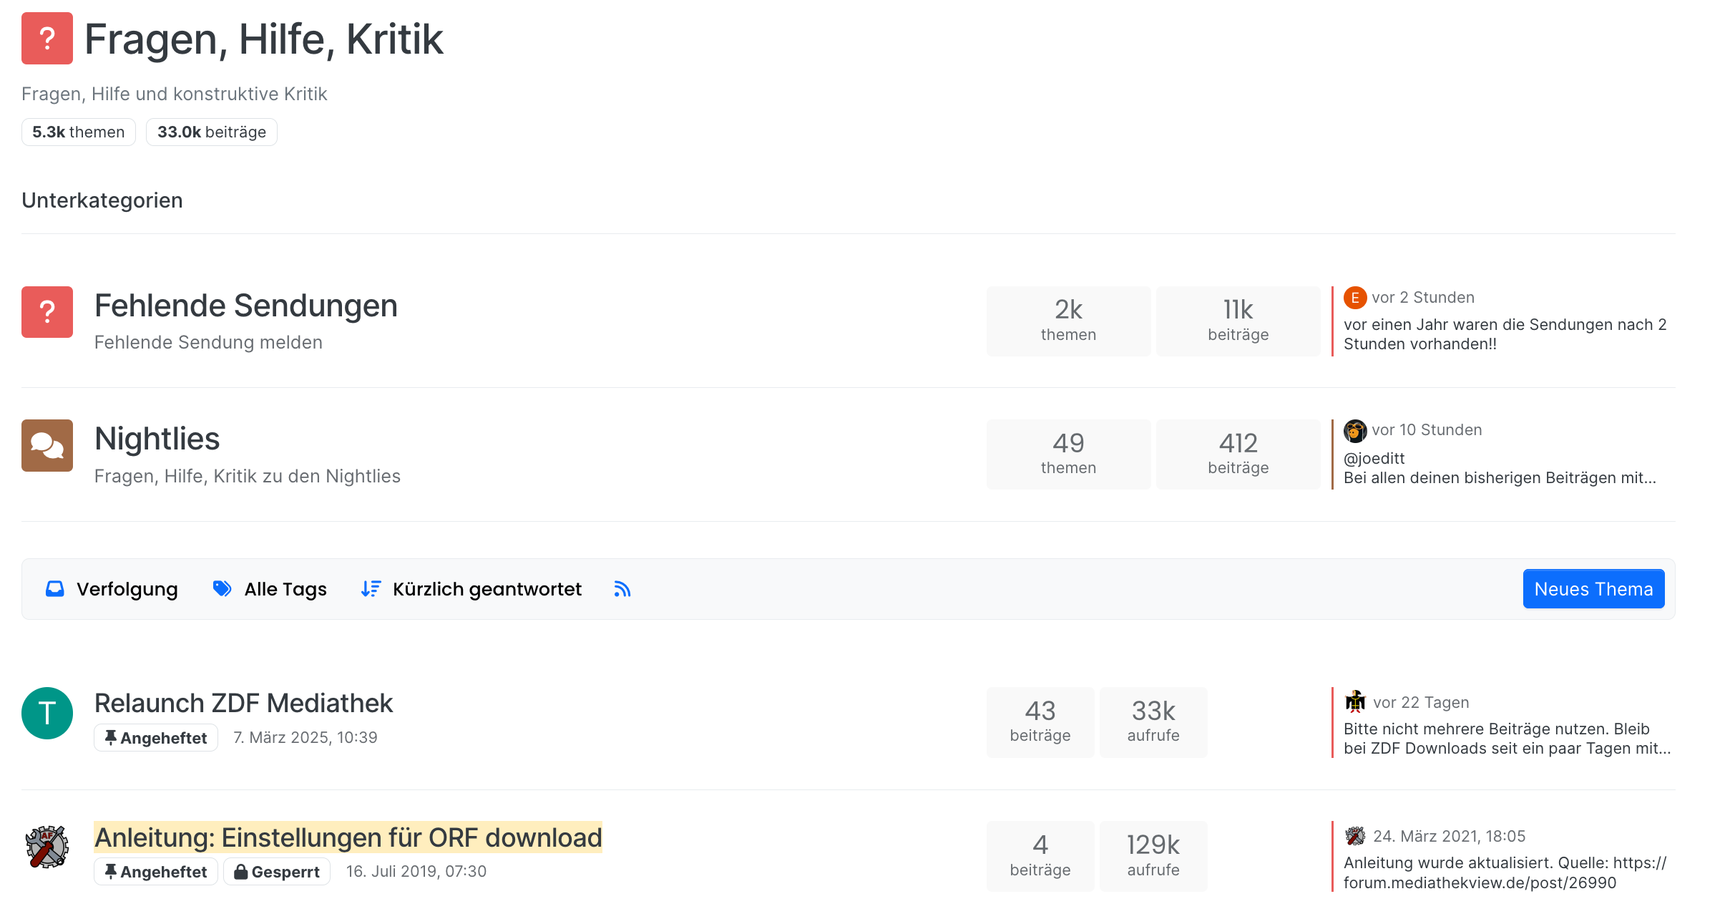Open the Verfolgung tracking dropdown

(x=112, y=589)
